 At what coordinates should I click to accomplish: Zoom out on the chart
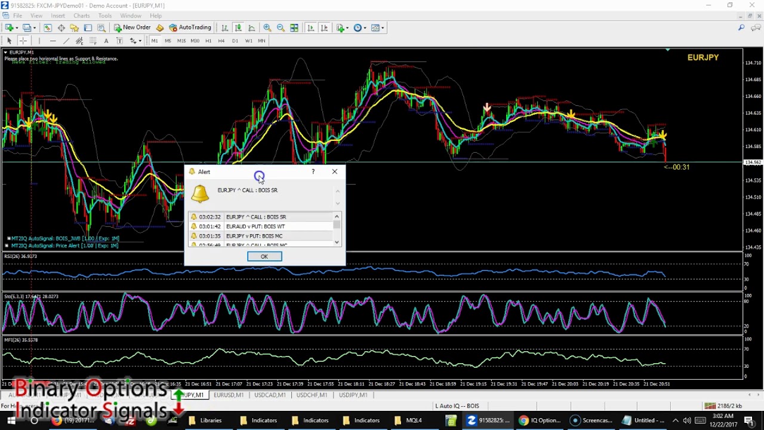pyautogui.click(x=281, y=27)
